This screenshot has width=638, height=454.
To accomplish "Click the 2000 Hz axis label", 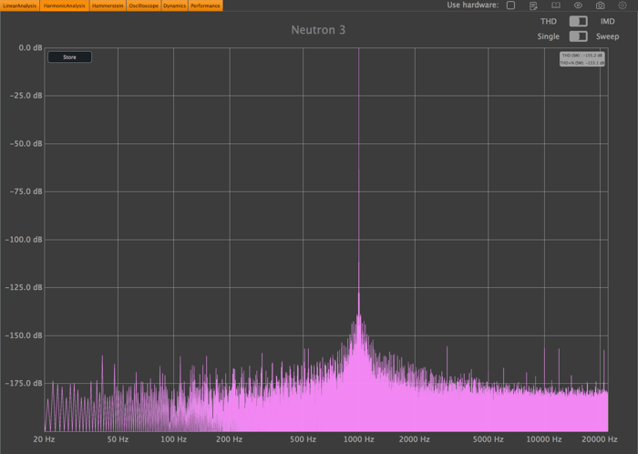I will click(415, 439).
